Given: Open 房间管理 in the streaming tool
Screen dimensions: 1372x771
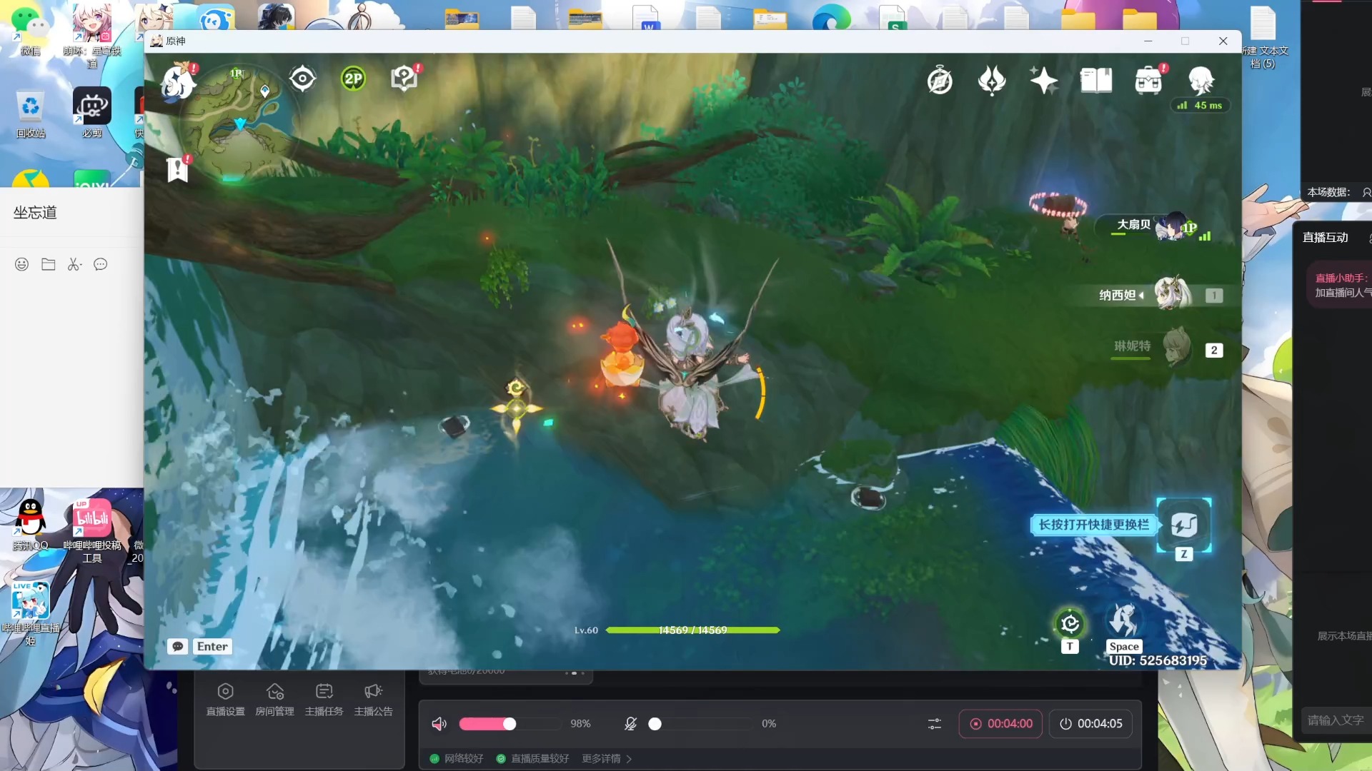Looking at the screenshot, I should pyautogui.click(x=275, y=700).
